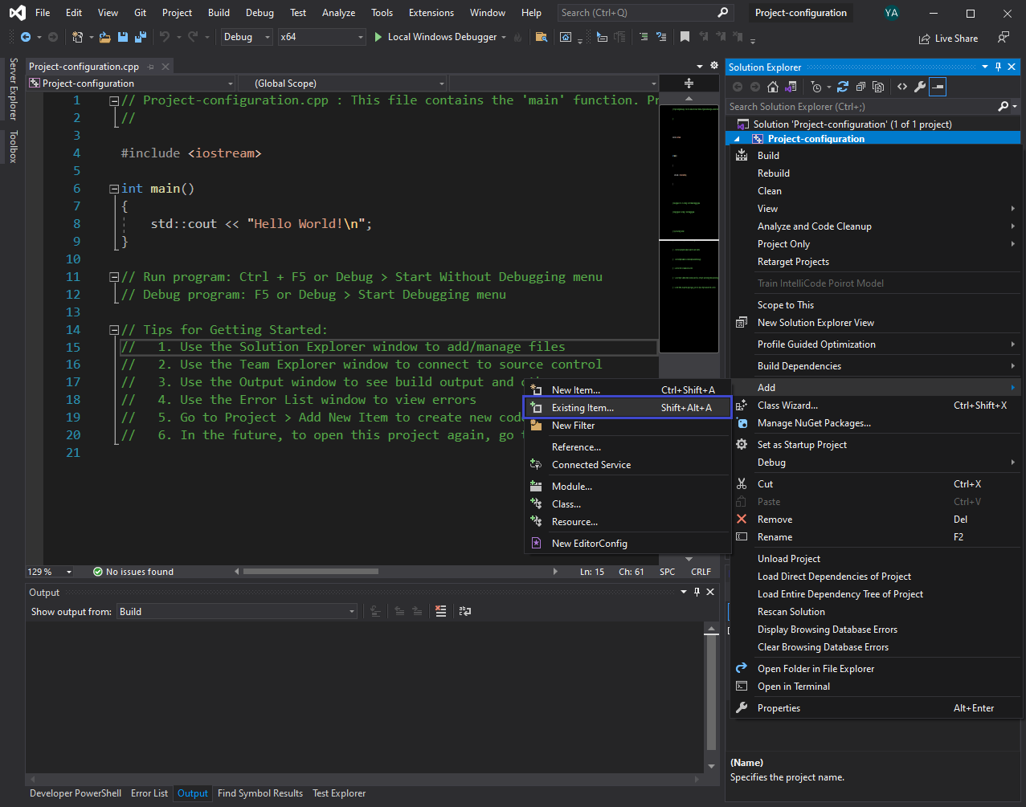Refresh the Solution Explorer
The height and width of the screenshot is (807, 1026).
[842, 86]
